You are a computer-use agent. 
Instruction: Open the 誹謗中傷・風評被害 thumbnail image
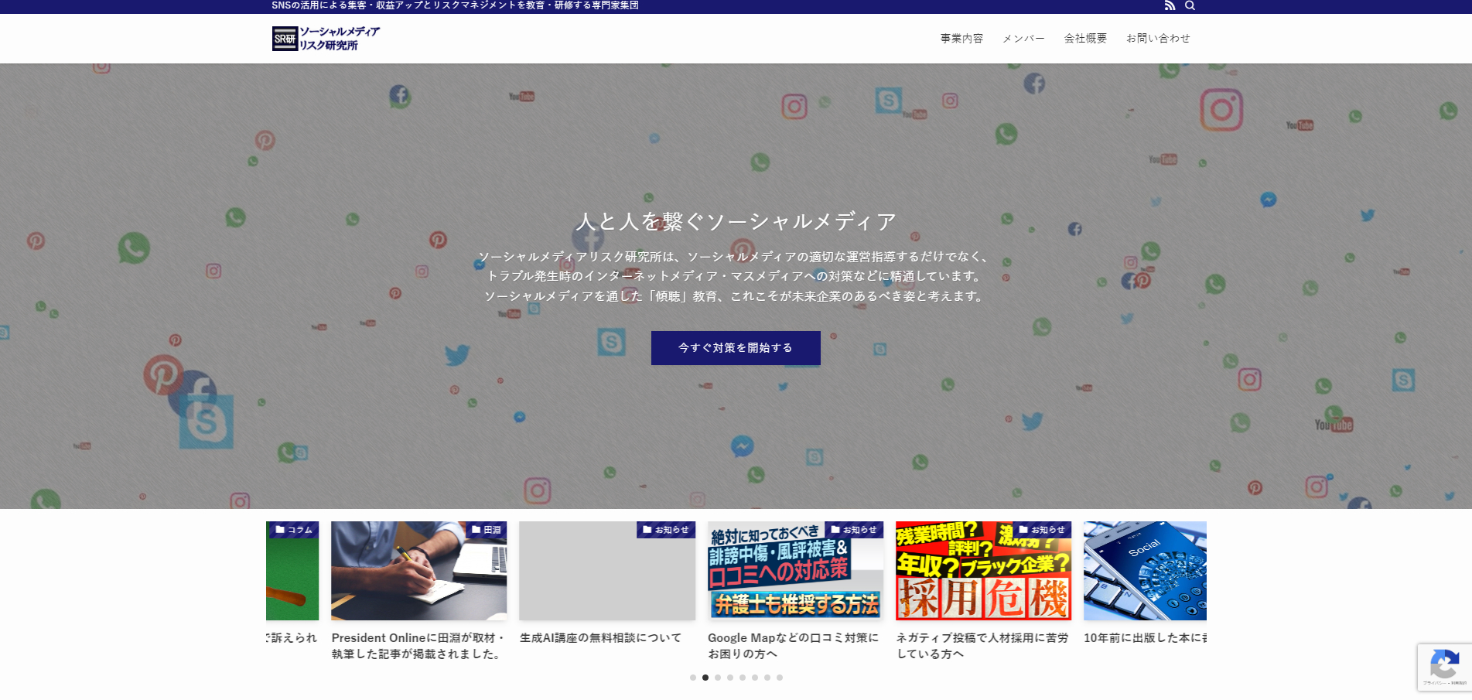(x=795, y=571)
